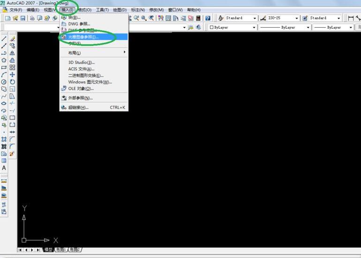The width and height of the screenshot is (361, 258).
Task: Select the Multiline Text tool A
Action: pyautogui.click(x=4, y=168)
